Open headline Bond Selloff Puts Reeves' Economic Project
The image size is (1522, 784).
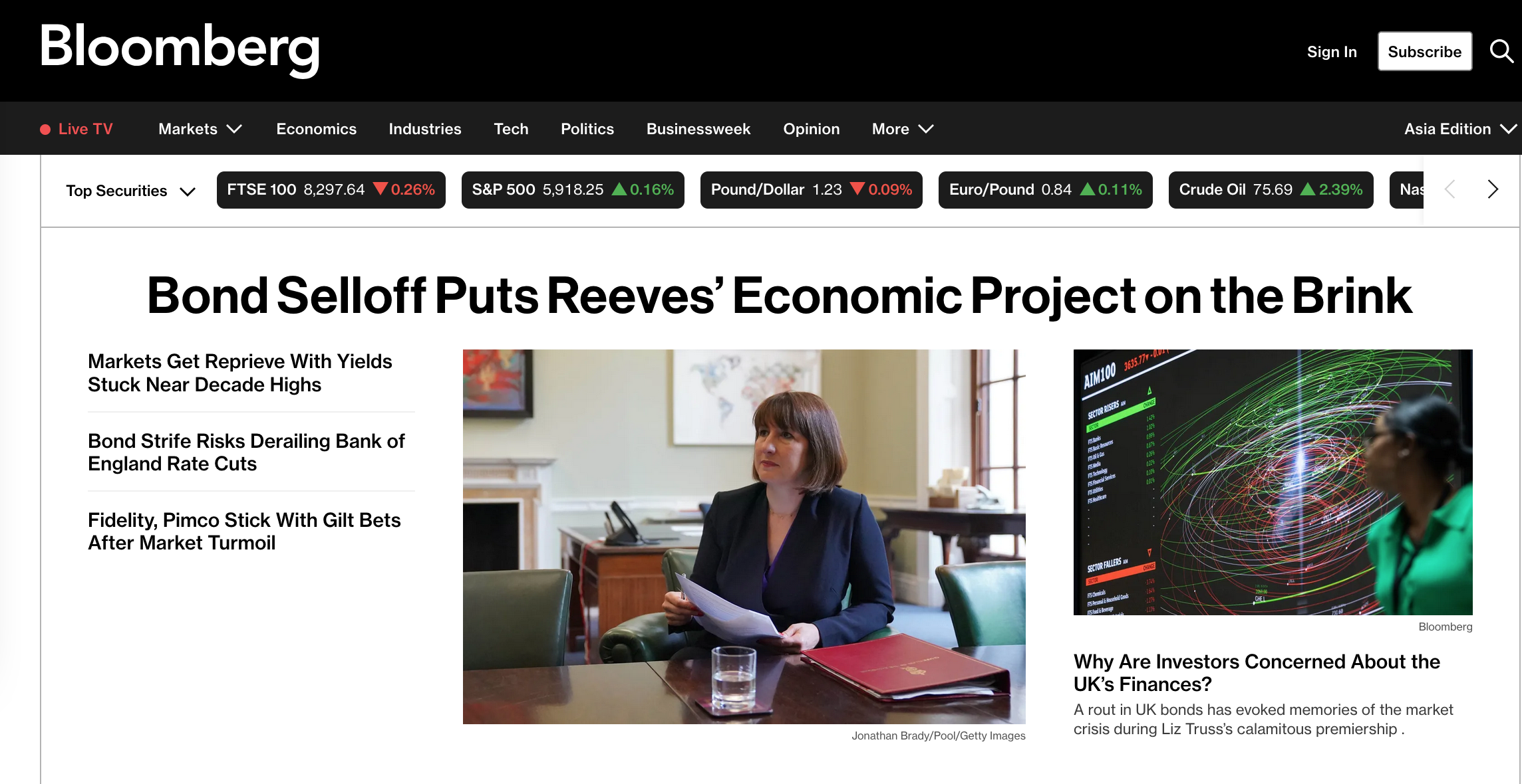click(x=779, y=296)
